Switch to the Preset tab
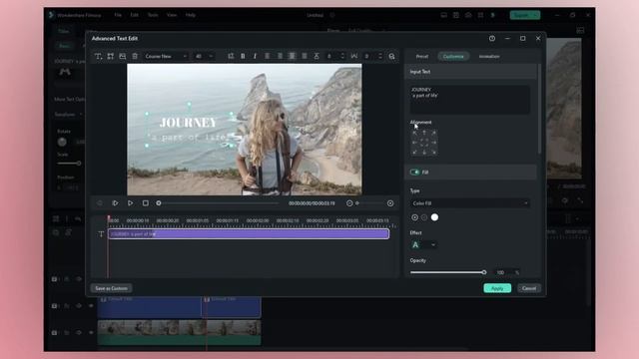639x359 pixels. click(x=422, y=56)
